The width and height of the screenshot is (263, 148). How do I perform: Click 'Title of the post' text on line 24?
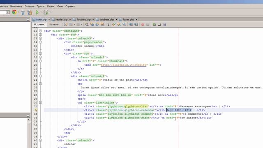(118, 80)
